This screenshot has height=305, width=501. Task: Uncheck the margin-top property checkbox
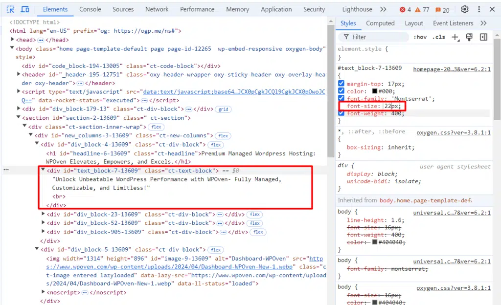tap(342, 84)
